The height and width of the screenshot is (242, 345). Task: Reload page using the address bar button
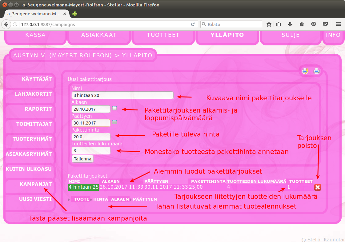193,25
